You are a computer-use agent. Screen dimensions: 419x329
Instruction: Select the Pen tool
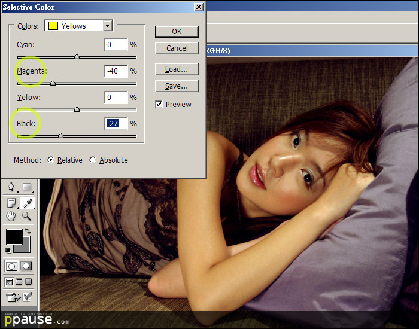(11, 188)
